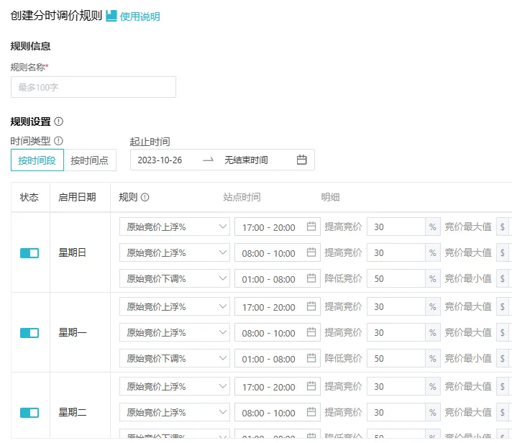Click the 明细 column header
512x443 pixels.
[x=330, y=197]
